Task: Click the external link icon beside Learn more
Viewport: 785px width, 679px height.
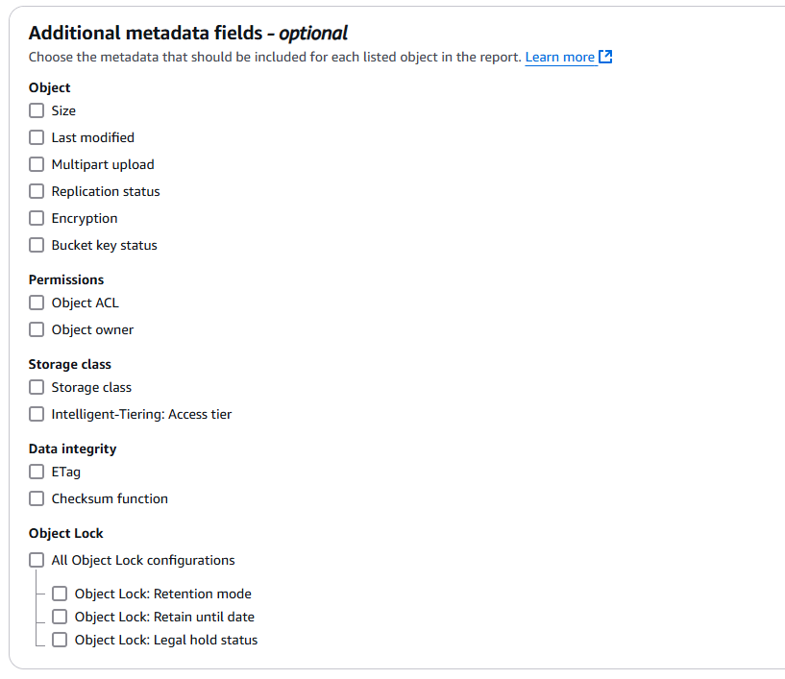Action: click(604, 57)
